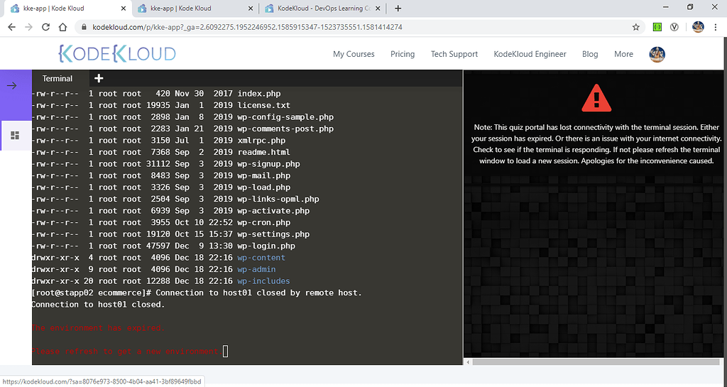This screenshot has height=387, width=727.
Task: Open the Blog link
Action: [590, 54]
